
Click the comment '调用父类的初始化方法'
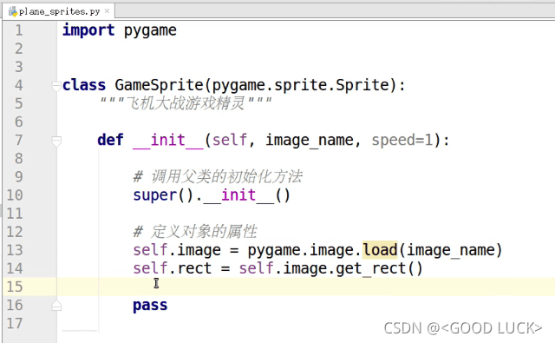(227, 176)
